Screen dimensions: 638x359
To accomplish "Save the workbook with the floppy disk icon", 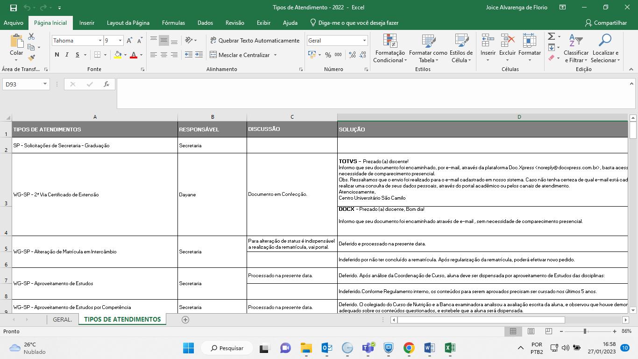I will [13, 7].
